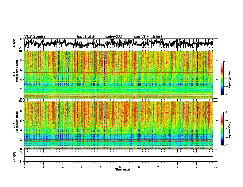Click the red horizontal line near 5.5 kHz in ch.1
Image resolution: width=243 pixels, height=187 pixels.
[x=118, y=72]
